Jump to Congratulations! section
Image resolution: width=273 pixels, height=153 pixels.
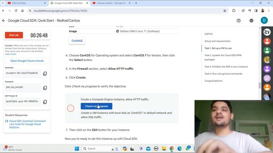[213, 81]
